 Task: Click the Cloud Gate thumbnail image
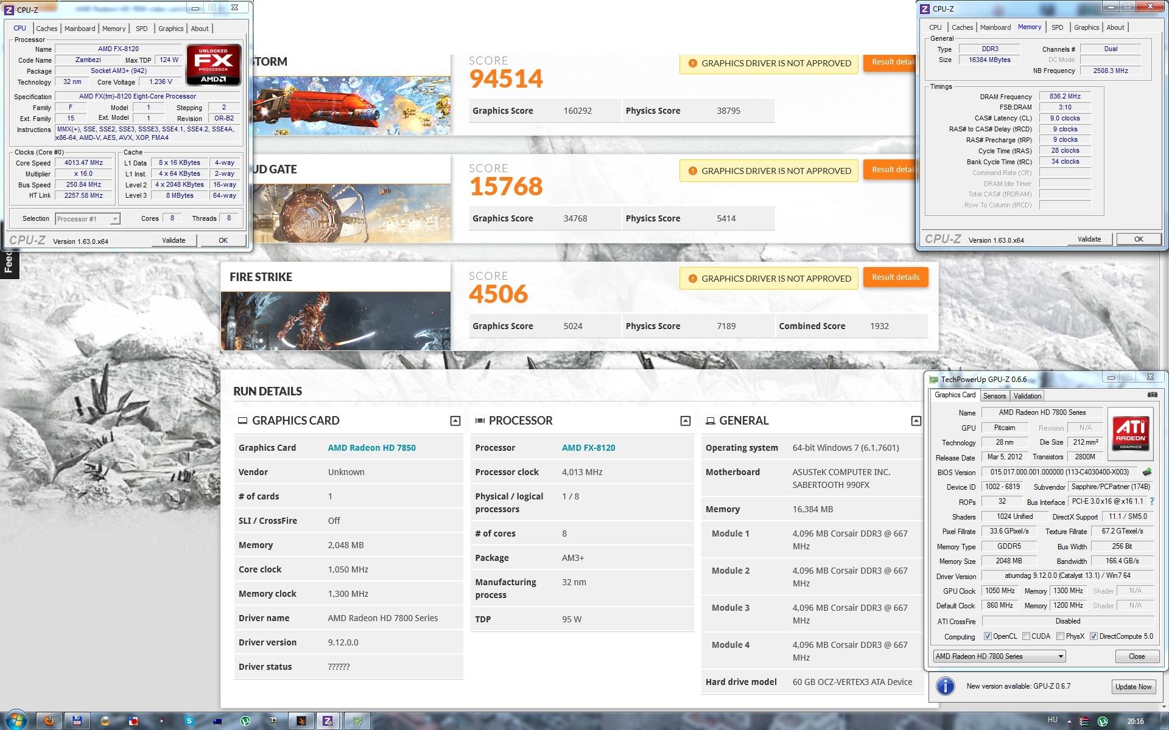click(351, 213)
